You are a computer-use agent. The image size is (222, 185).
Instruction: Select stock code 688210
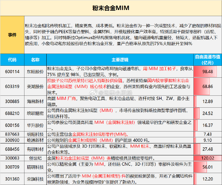tap(12, 113)
